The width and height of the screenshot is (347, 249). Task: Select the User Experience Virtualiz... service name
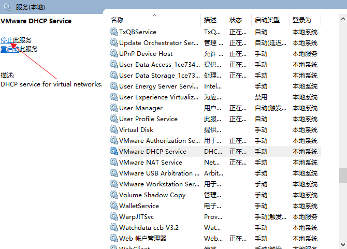(158, 97)
